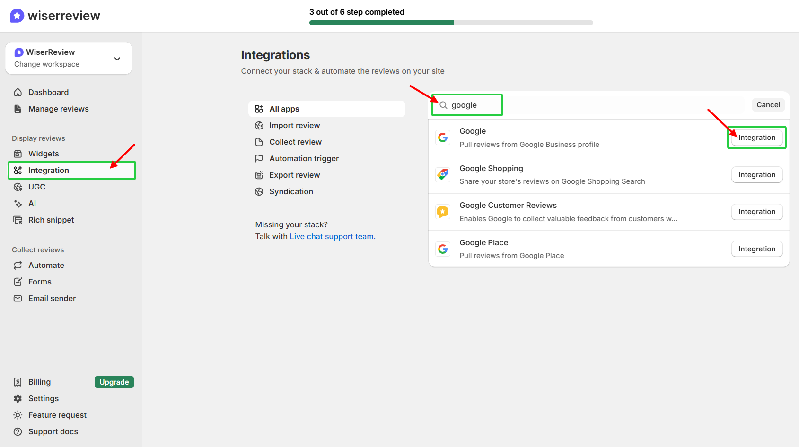Select the Syndication category icon
Image resolution: width=799 pixels, height=447 pixels.
259,191
